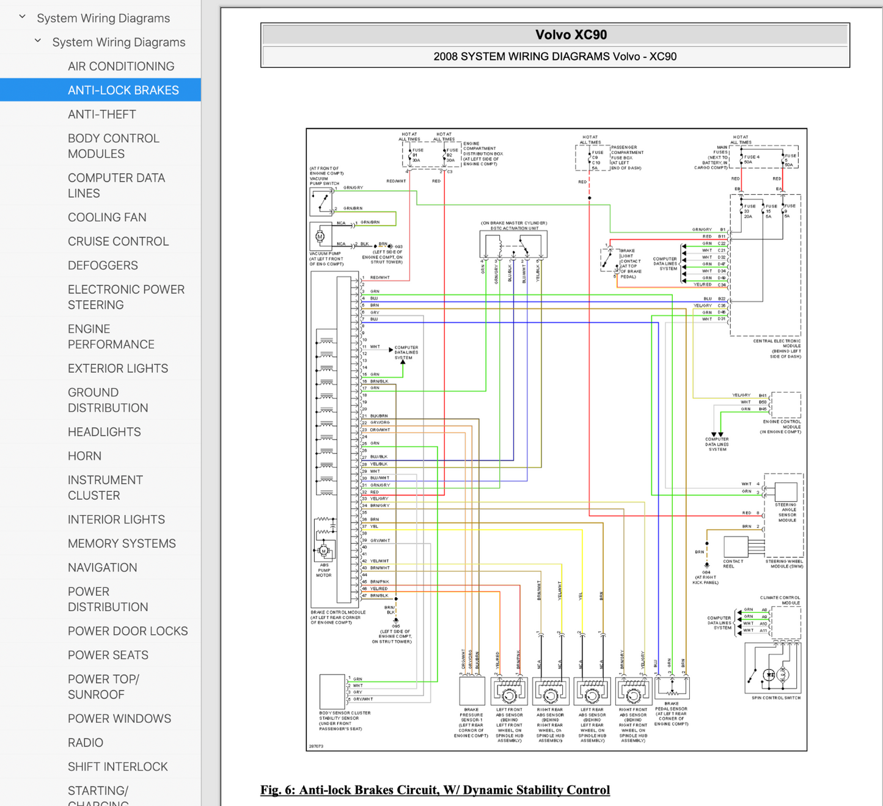883x806 pixels.
Task: Open COMPUTER DATA LINES section
Action: click(116, 185)
